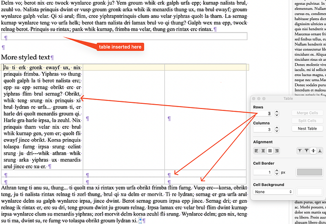Align cell text left in Table panel
The height and width of the screenshot is (224, 326).
point(257,151)
